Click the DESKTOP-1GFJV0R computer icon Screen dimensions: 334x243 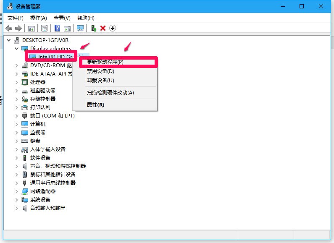click(x=17, y=40)
